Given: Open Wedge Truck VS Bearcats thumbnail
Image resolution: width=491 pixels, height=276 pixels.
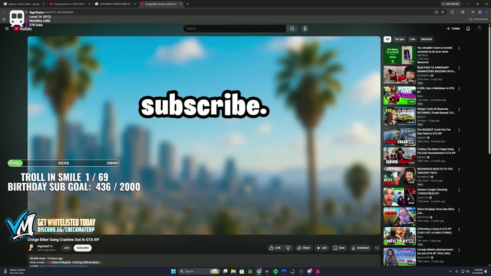Looking at the screenshot, I should (x=400, y=116).
